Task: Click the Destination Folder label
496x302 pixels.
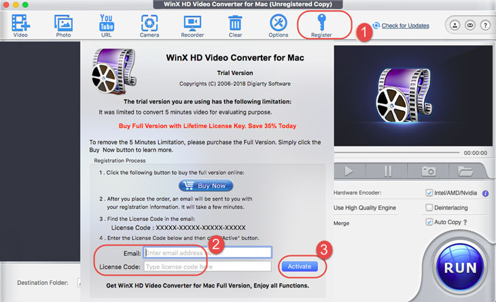Action: coord(42,283)
